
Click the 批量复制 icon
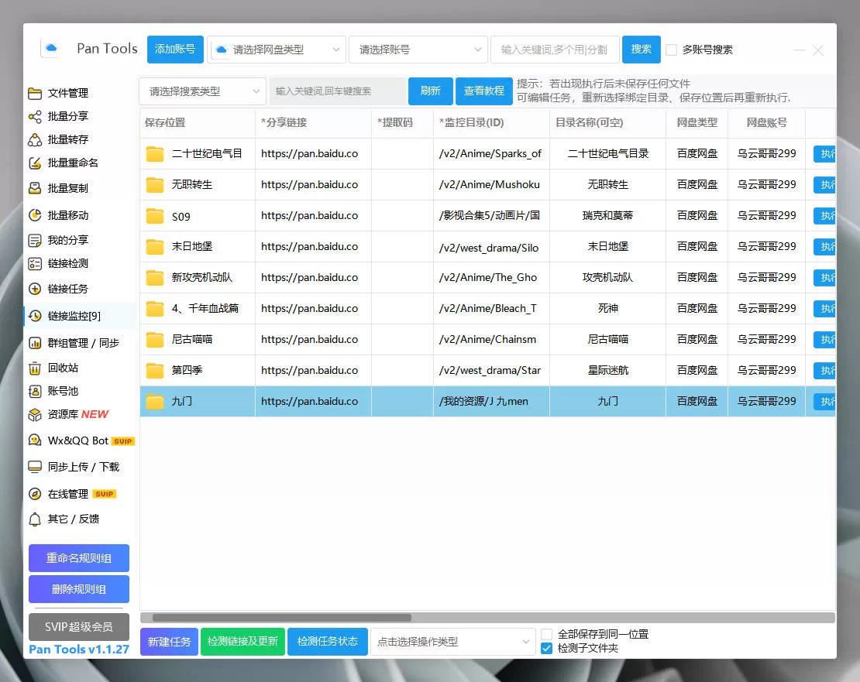pyautogui.click(x=35, y=188)
